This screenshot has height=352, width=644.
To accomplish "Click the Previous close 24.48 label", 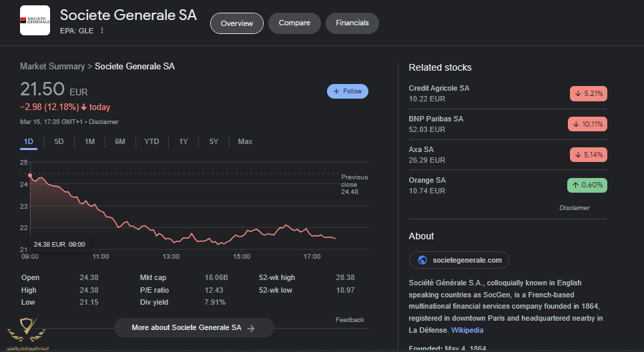I will [354, 184].
